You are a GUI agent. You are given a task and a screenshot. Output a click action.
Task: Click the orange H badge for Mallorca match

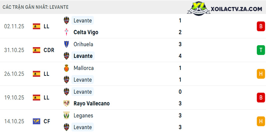(261, 74)
